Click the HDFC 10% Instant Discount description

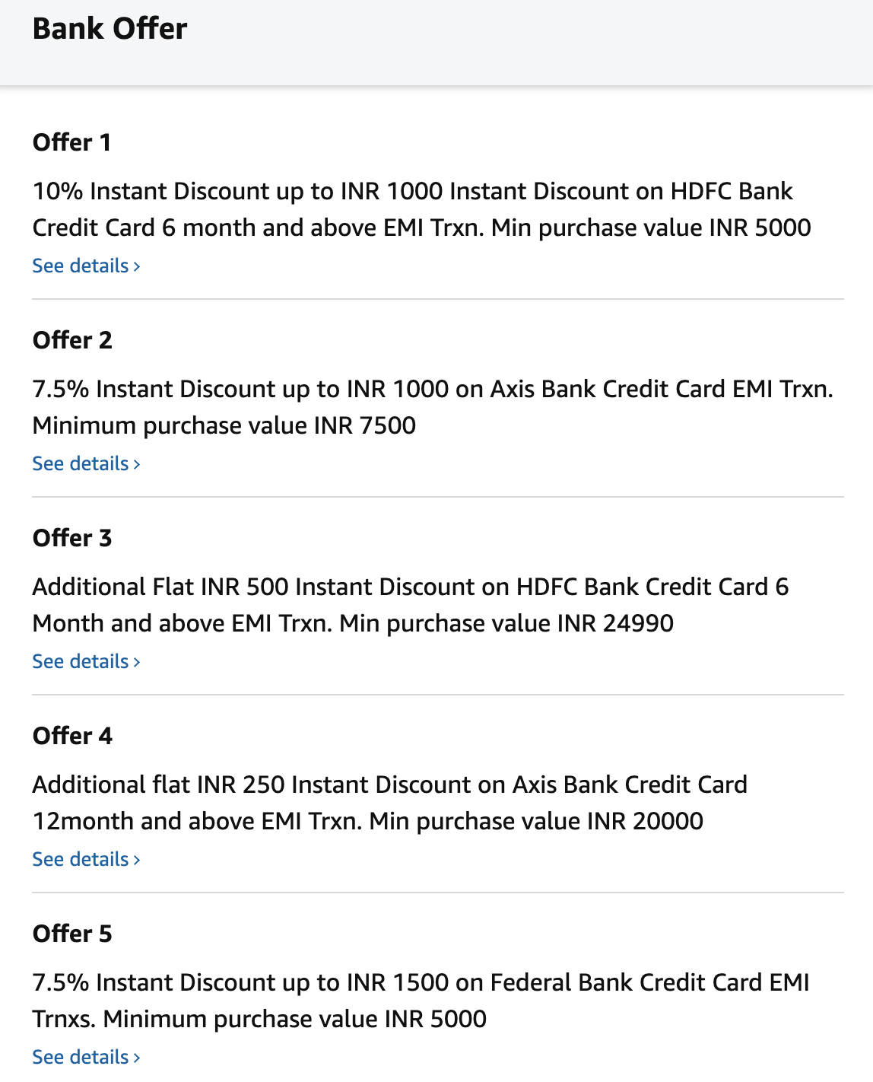[421, 209]
